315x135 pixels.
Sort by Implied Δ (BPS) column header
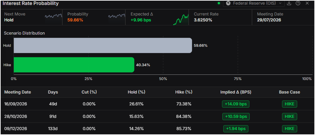point(236,92)
